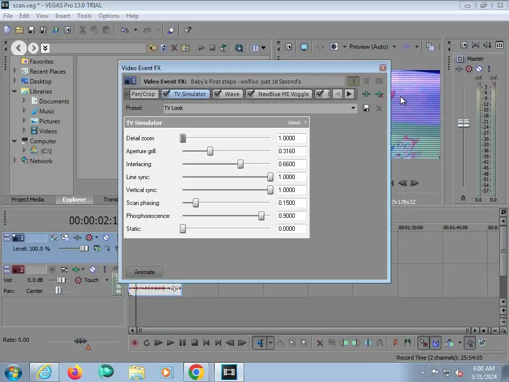Click the Scan phasing value field

291,203
